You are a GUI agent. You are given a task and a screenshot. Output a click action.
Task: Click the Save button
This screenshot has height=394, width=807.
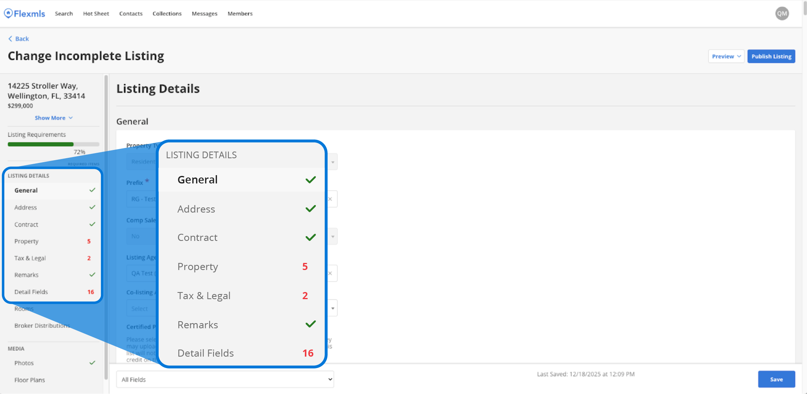[x=776, y=379]
